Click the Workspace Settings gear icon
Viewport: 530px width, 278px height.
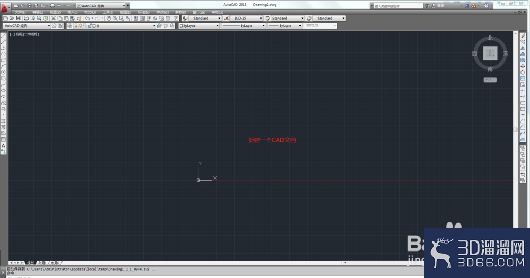[54, 25]
